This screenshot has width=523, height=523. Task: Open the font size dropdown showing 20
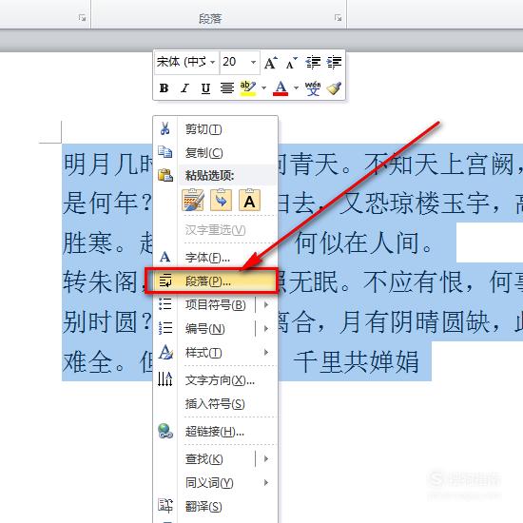(x=253, y=62)
